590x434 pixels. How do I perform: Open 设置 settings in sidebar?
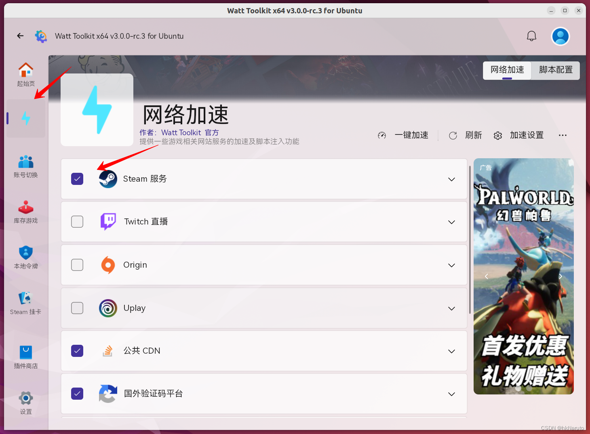pos(26,403)
